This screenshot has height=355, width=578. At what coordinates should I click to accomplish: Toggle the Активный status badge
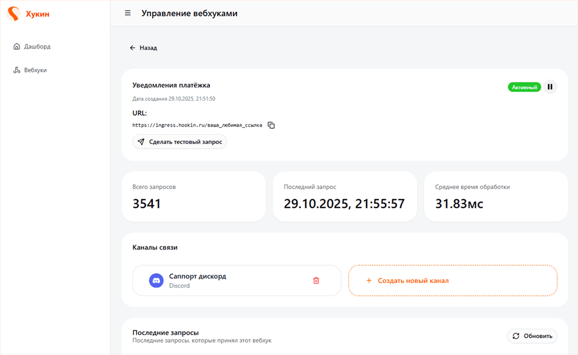(x=524, y=87)
